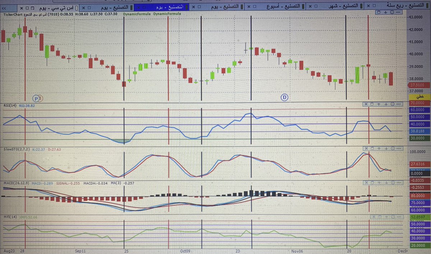
Task: Move the MFI(14) panel up
Action: (386, 217)
